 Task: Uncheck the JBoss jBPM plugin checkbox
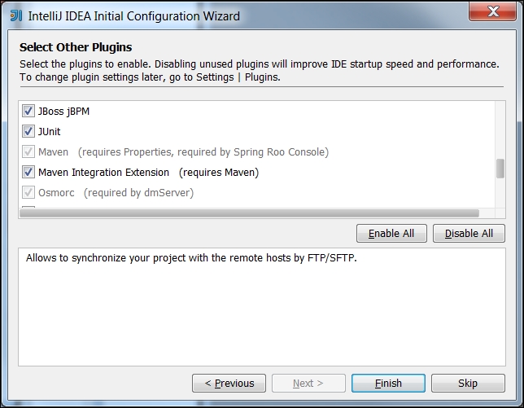[28, 111]
